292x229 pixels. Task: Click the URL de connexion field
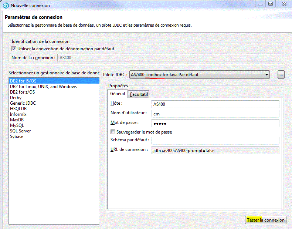215,150
